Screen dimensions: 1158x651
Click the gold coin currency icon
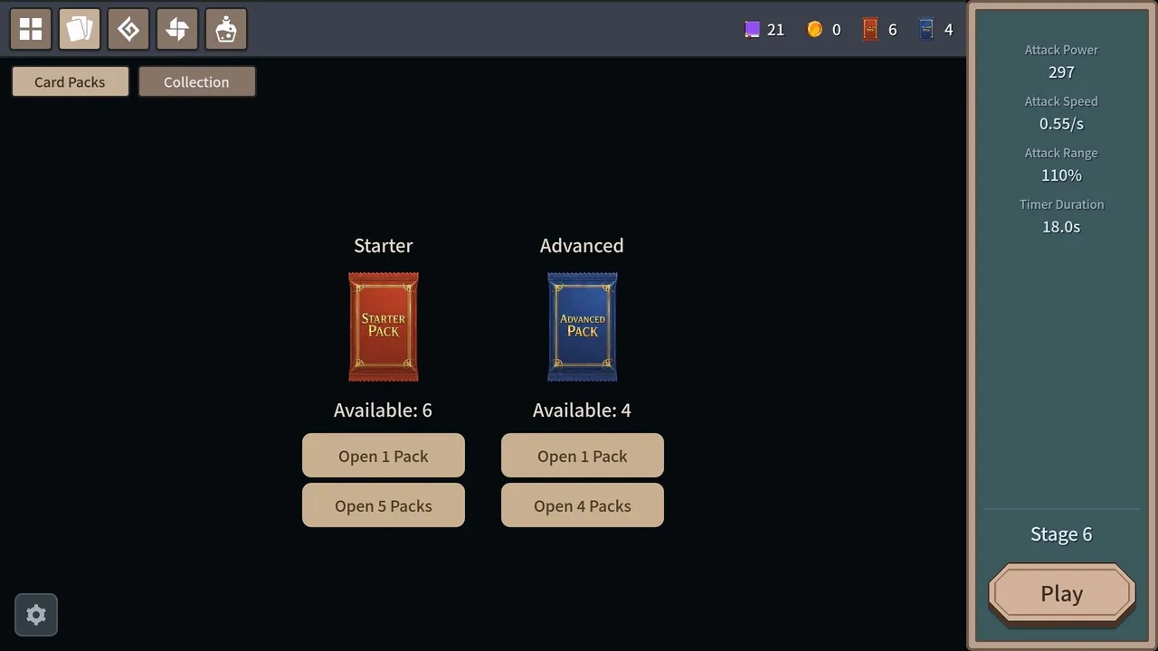[x=814, y=30]
